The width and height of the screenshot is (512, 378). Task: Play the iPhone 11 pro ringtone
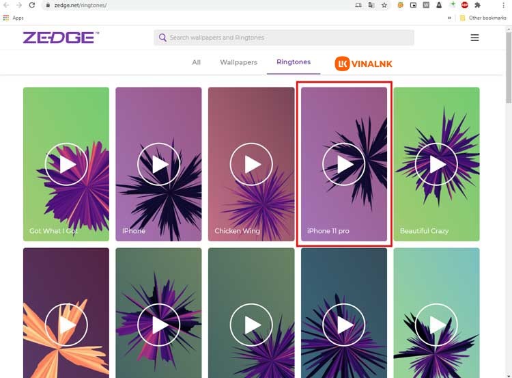343,164
